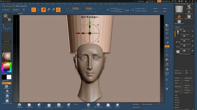Toggle the orange Qxyz rotation button

coord(167,46)
